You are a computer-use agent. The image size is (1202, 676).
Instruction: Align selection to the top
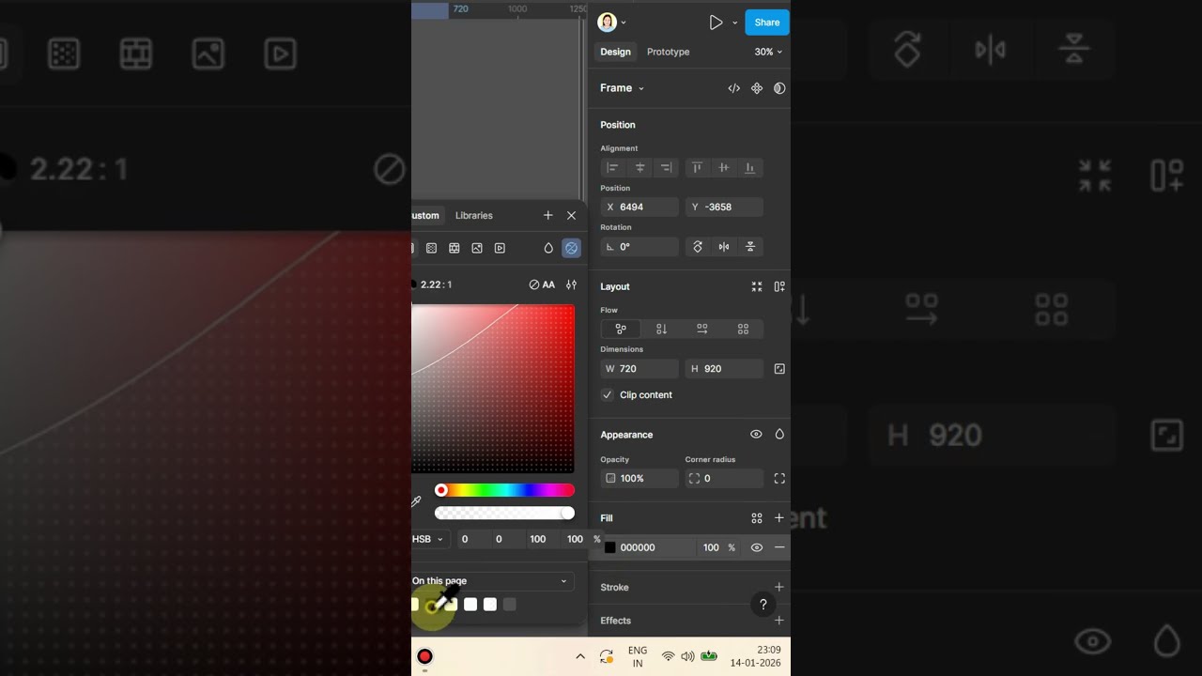tap(697, 168)
